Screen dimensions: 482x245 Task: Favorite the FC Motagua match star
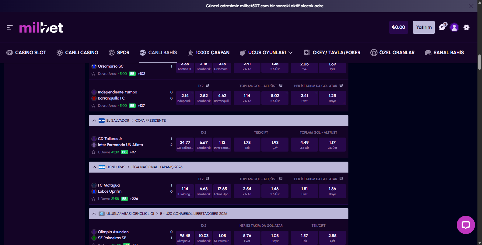pyautogui.click(x=93, y=199)
